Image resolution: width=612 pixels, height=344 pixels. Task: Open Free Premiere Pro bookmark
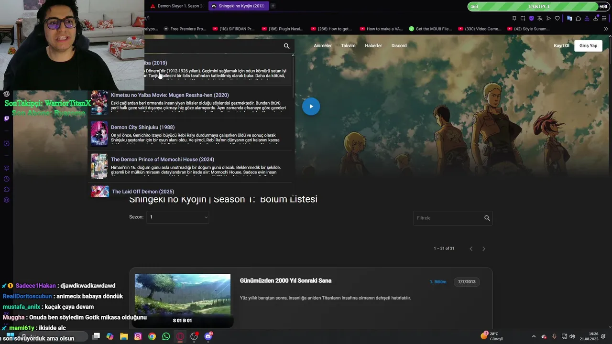[x=185, y=29]
